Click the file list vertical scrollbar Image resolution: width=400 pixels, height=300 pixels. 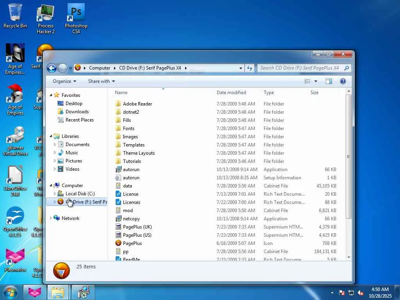tap(348, 156)
